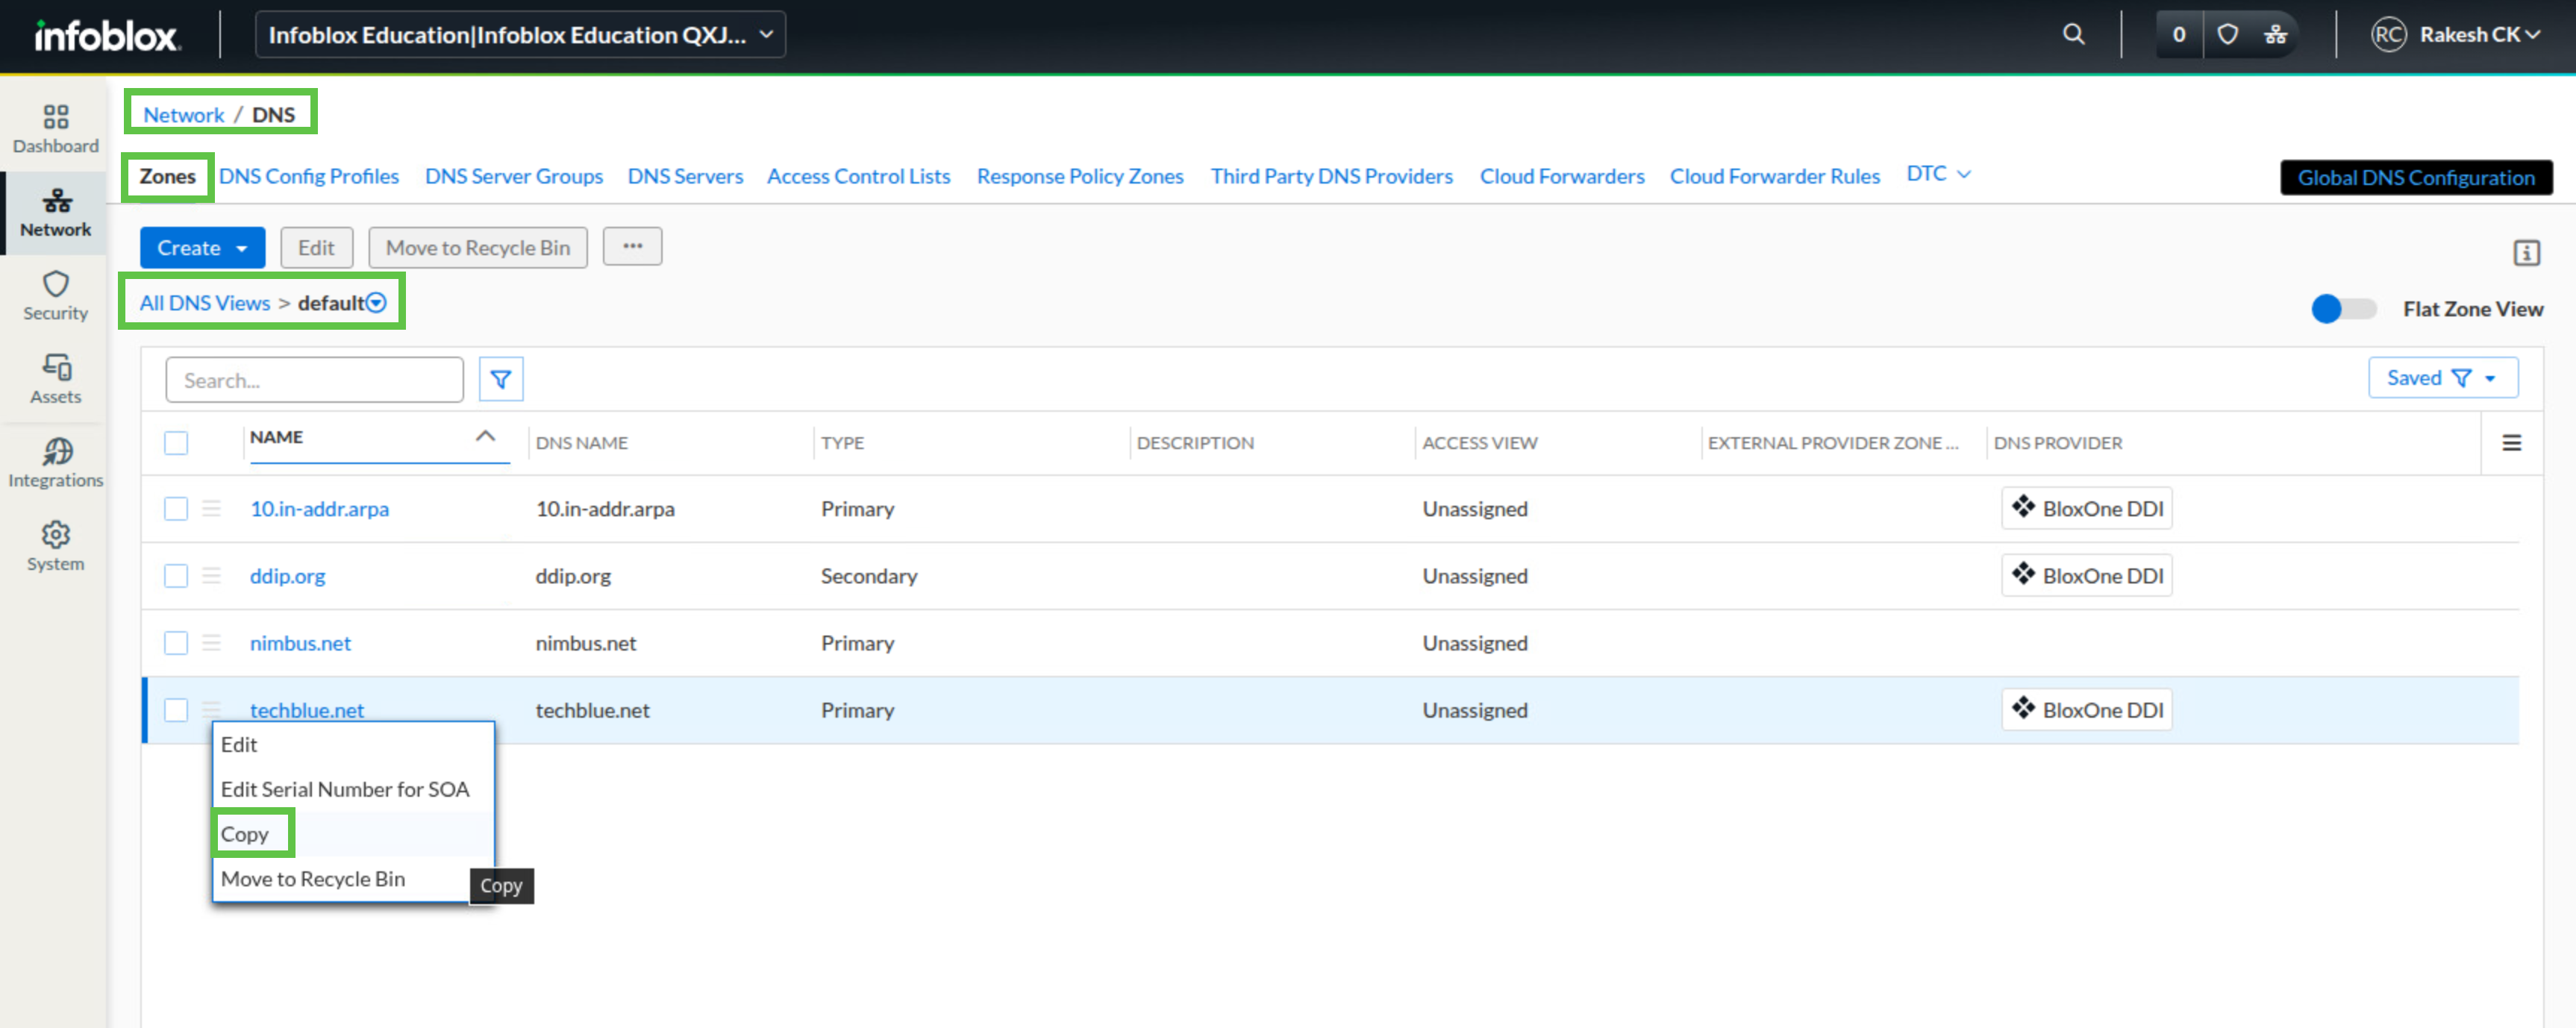Viewport: 2576px width, 1028px height.
Task: Switch to DNS Server Groups tab
Action: [513, 176]
